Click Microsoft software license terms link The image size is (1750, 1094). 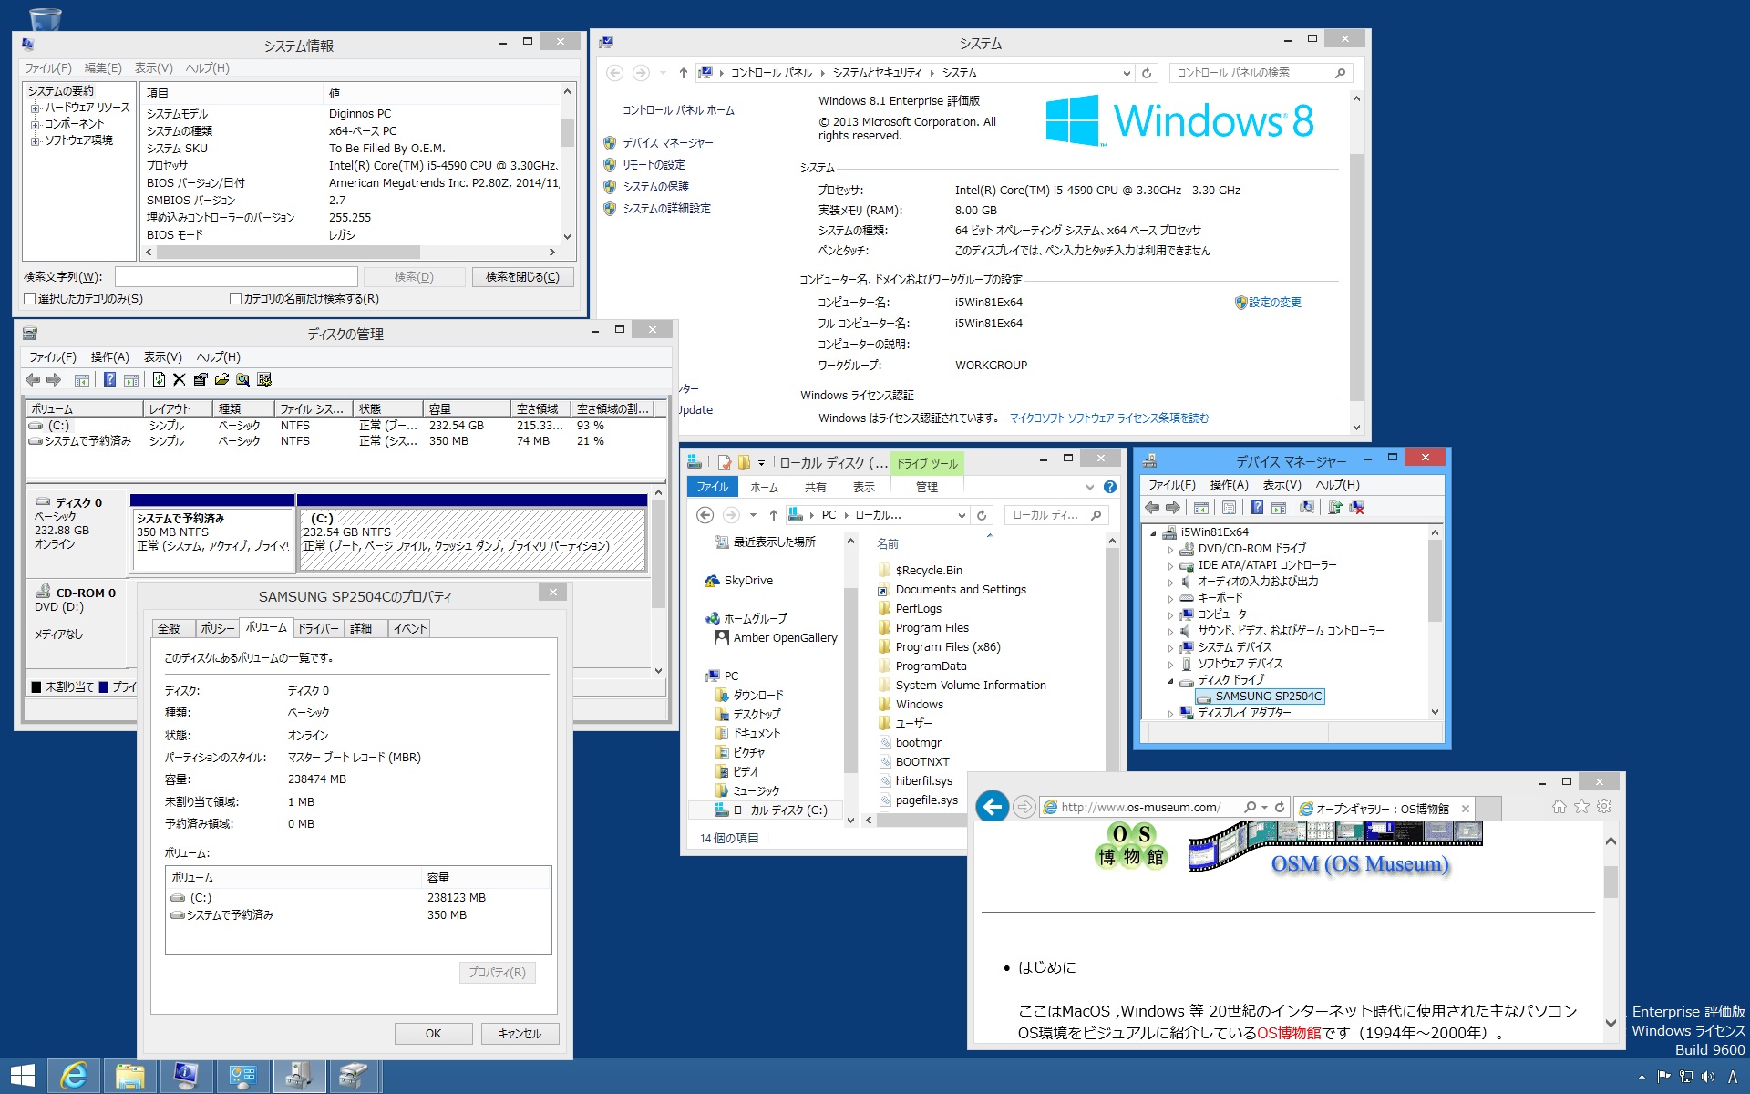coord(1109,418)
